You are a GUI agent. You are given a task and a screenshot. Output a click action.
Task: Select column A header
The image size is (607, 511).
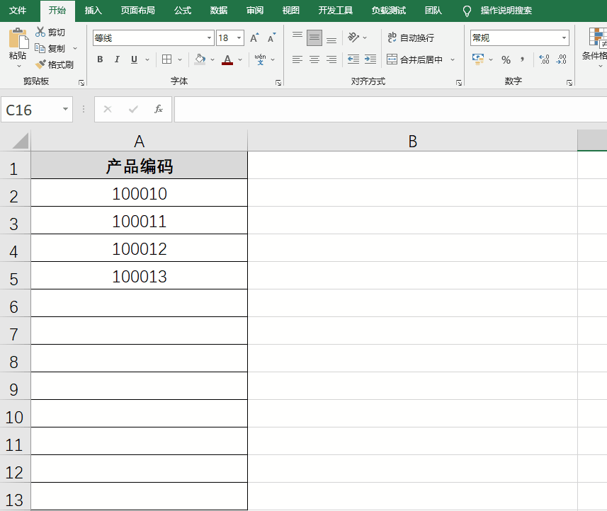coord(139,141)
